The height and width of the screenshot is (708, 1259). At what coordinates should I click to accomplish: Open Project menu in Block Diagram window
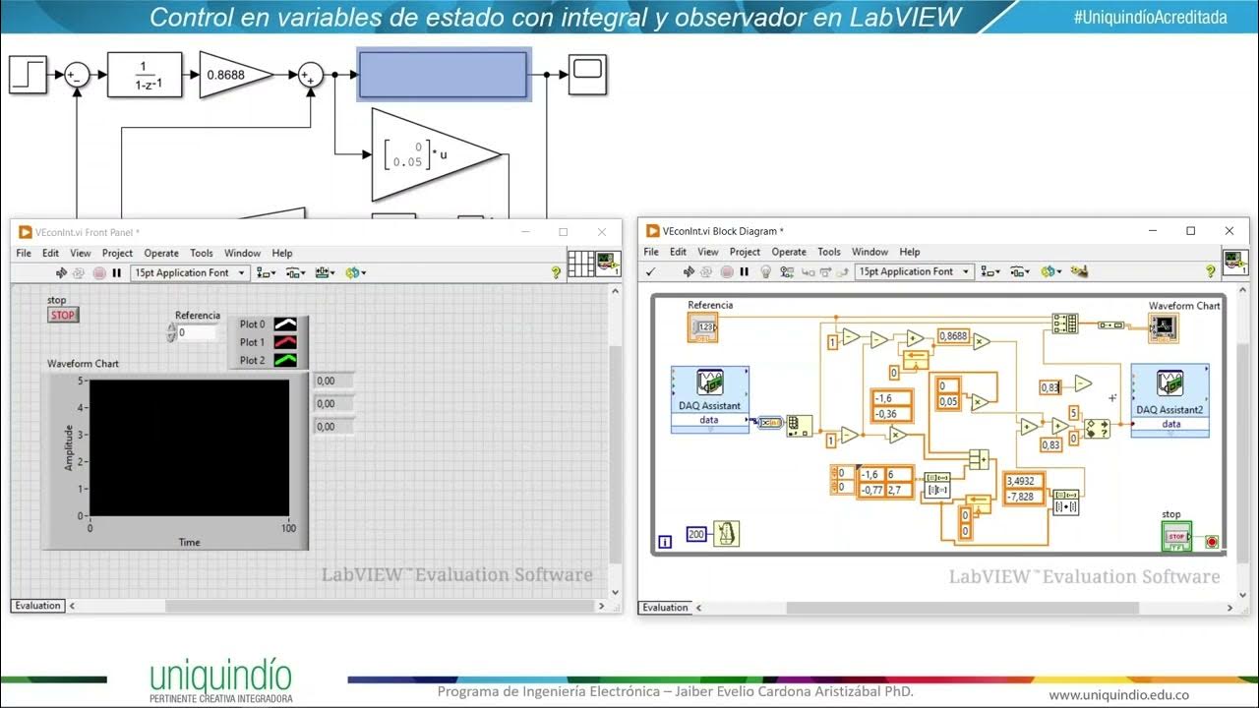(745, 252)
